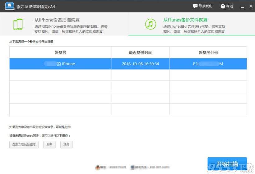Select the green iPhone devices icon
This screenshot has width=255, height=174.
18,24
